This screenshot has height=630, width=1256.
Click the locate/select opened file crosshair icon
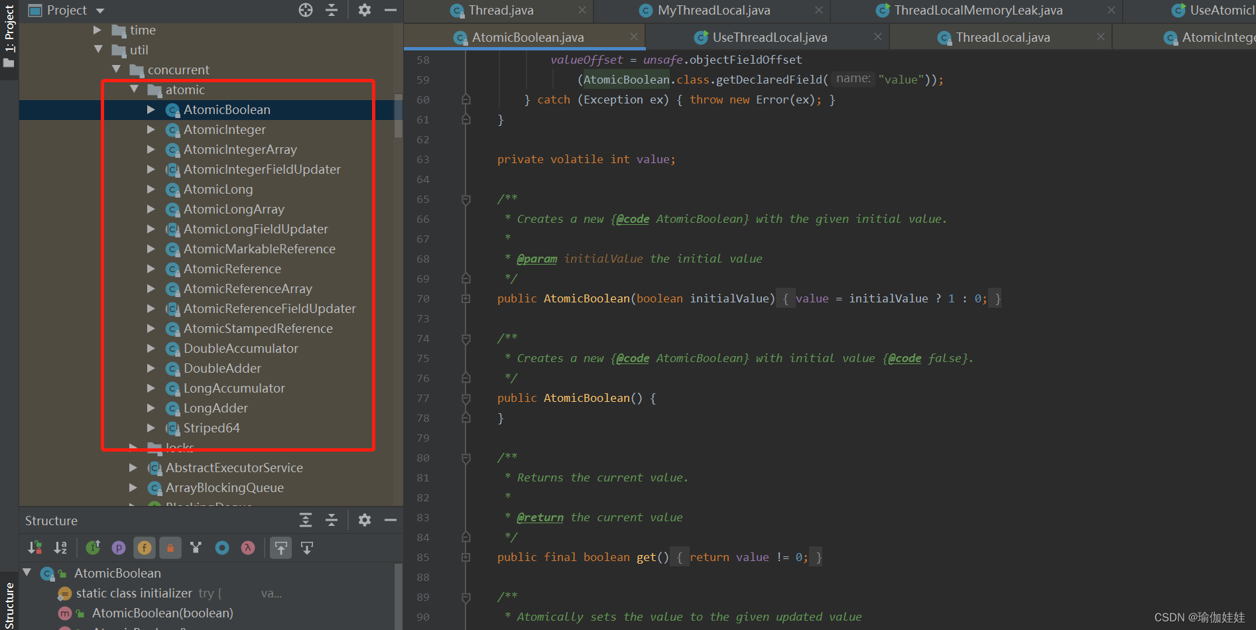[x=306, y=10]
